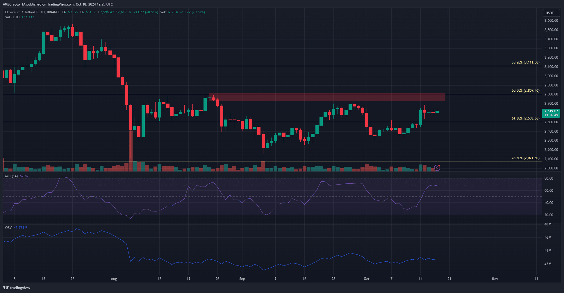
Task: Click the 80.00 level on MFI scale
Action: 549,178
